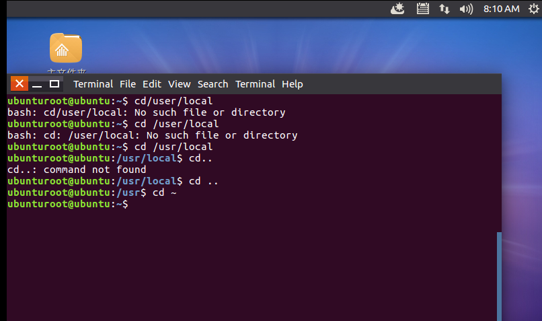Screen dimensions: 542x321
Task: Click the Terminal window title label
Action: point(93,84)
